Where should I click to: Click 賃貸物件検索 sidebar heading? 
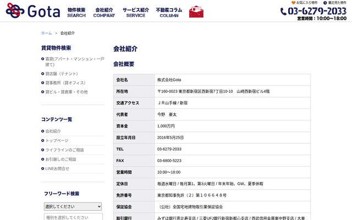(x=56, y=48)
